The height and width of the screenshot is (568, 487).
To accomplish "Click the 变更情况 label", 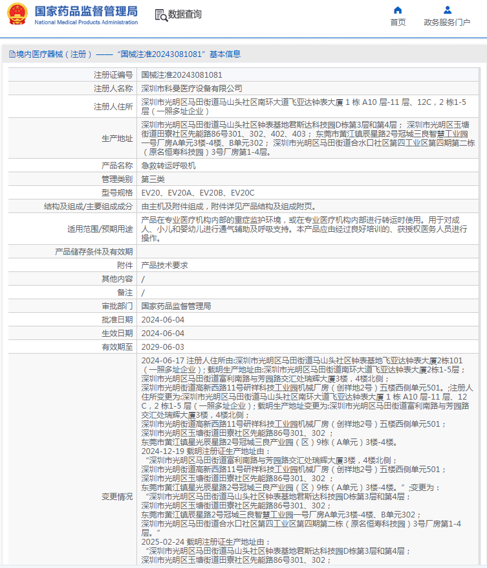I will pyautogui.click(x=117, y=497).
